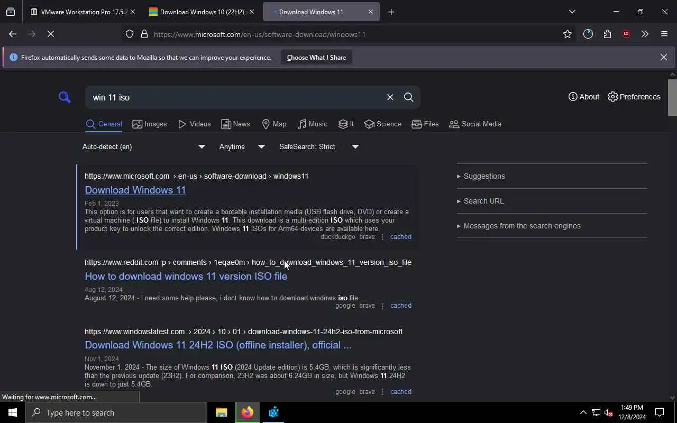The image size is (677, 423).
Task: Open the list all tabs dropdown
Action: coord(572,12)
